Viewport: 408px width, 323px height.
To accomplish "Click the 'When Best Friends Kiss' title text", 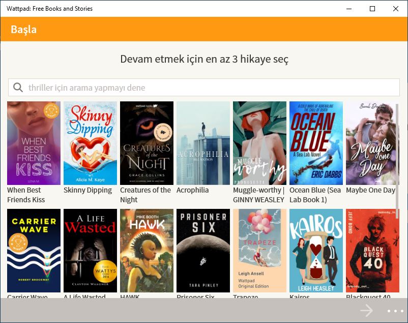I will [x=26, y=195].
